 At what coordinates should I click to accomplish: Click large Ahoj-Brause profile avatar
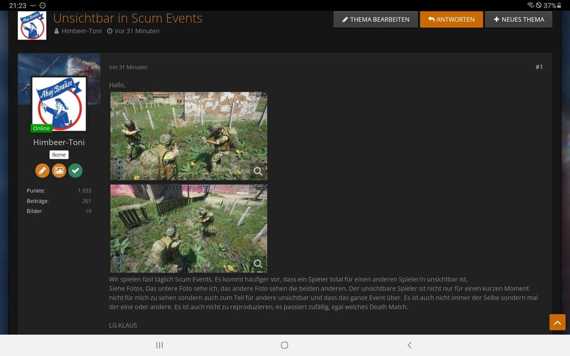(59, 104)
